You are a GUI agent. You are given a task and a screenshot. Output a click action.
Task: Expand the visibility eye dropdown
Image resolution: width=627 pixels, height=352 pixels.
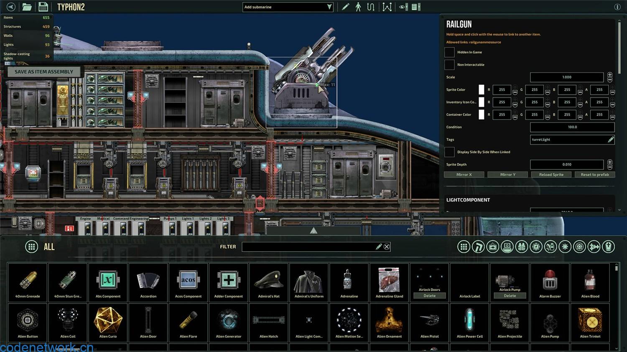click(x=403, y=7)
